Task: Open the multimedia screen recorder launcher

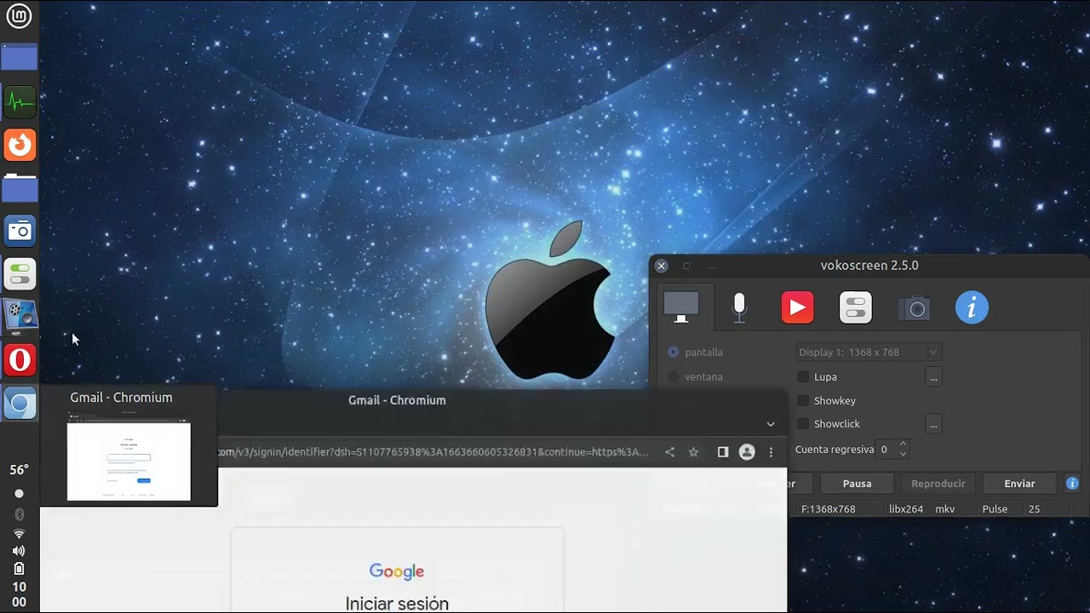Action: point(20,316)
